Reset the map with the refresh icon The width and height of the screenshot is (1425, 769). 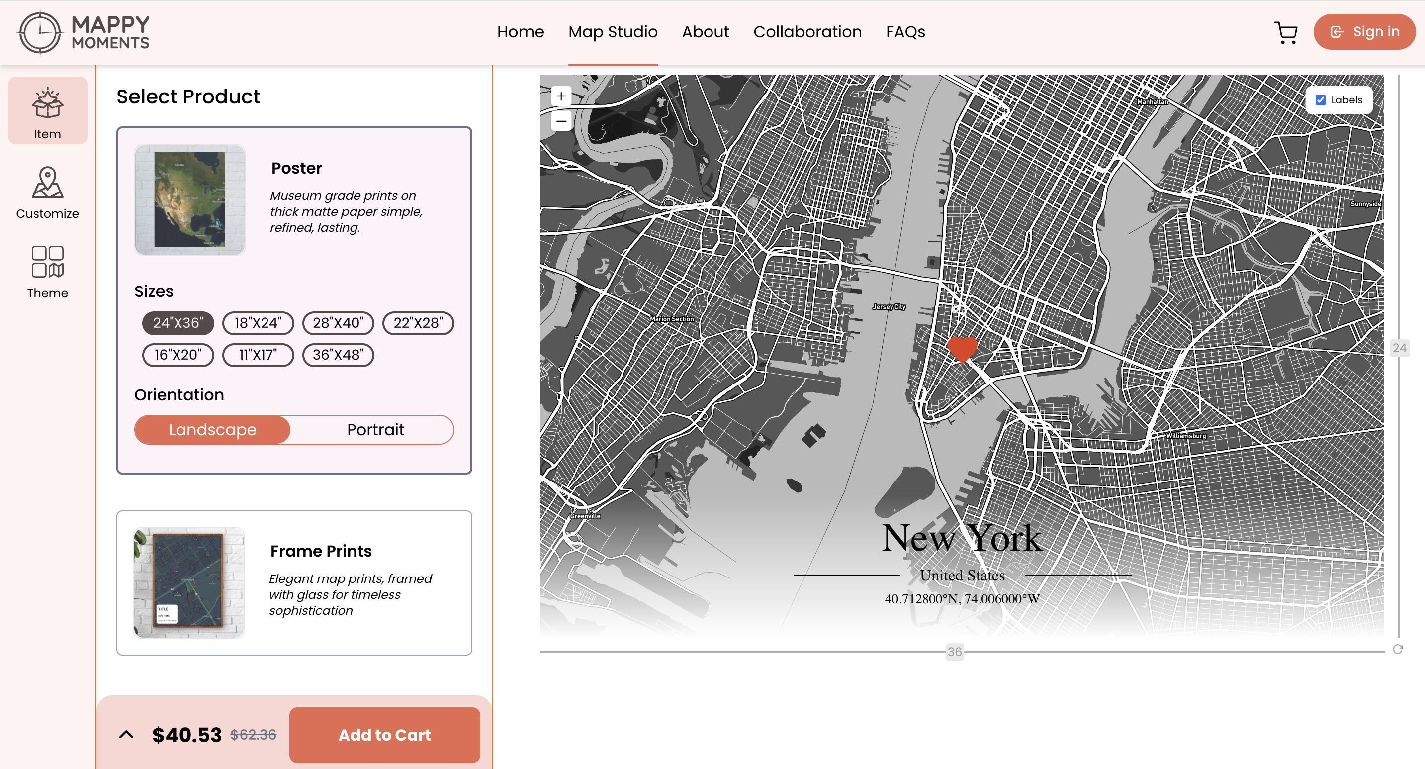pyautogui.click(x=1398, y=649)
